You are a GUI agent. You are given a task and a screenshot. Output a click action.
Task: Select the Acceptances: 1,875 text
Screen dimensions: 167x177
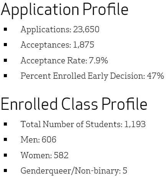[57, 45]
